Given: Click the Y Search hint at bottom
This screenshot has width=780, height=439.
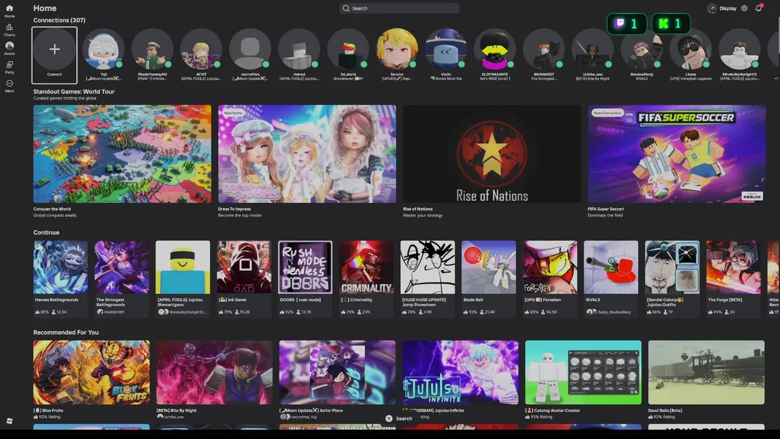Looking at the screenshot, I should tap(399, 419).
